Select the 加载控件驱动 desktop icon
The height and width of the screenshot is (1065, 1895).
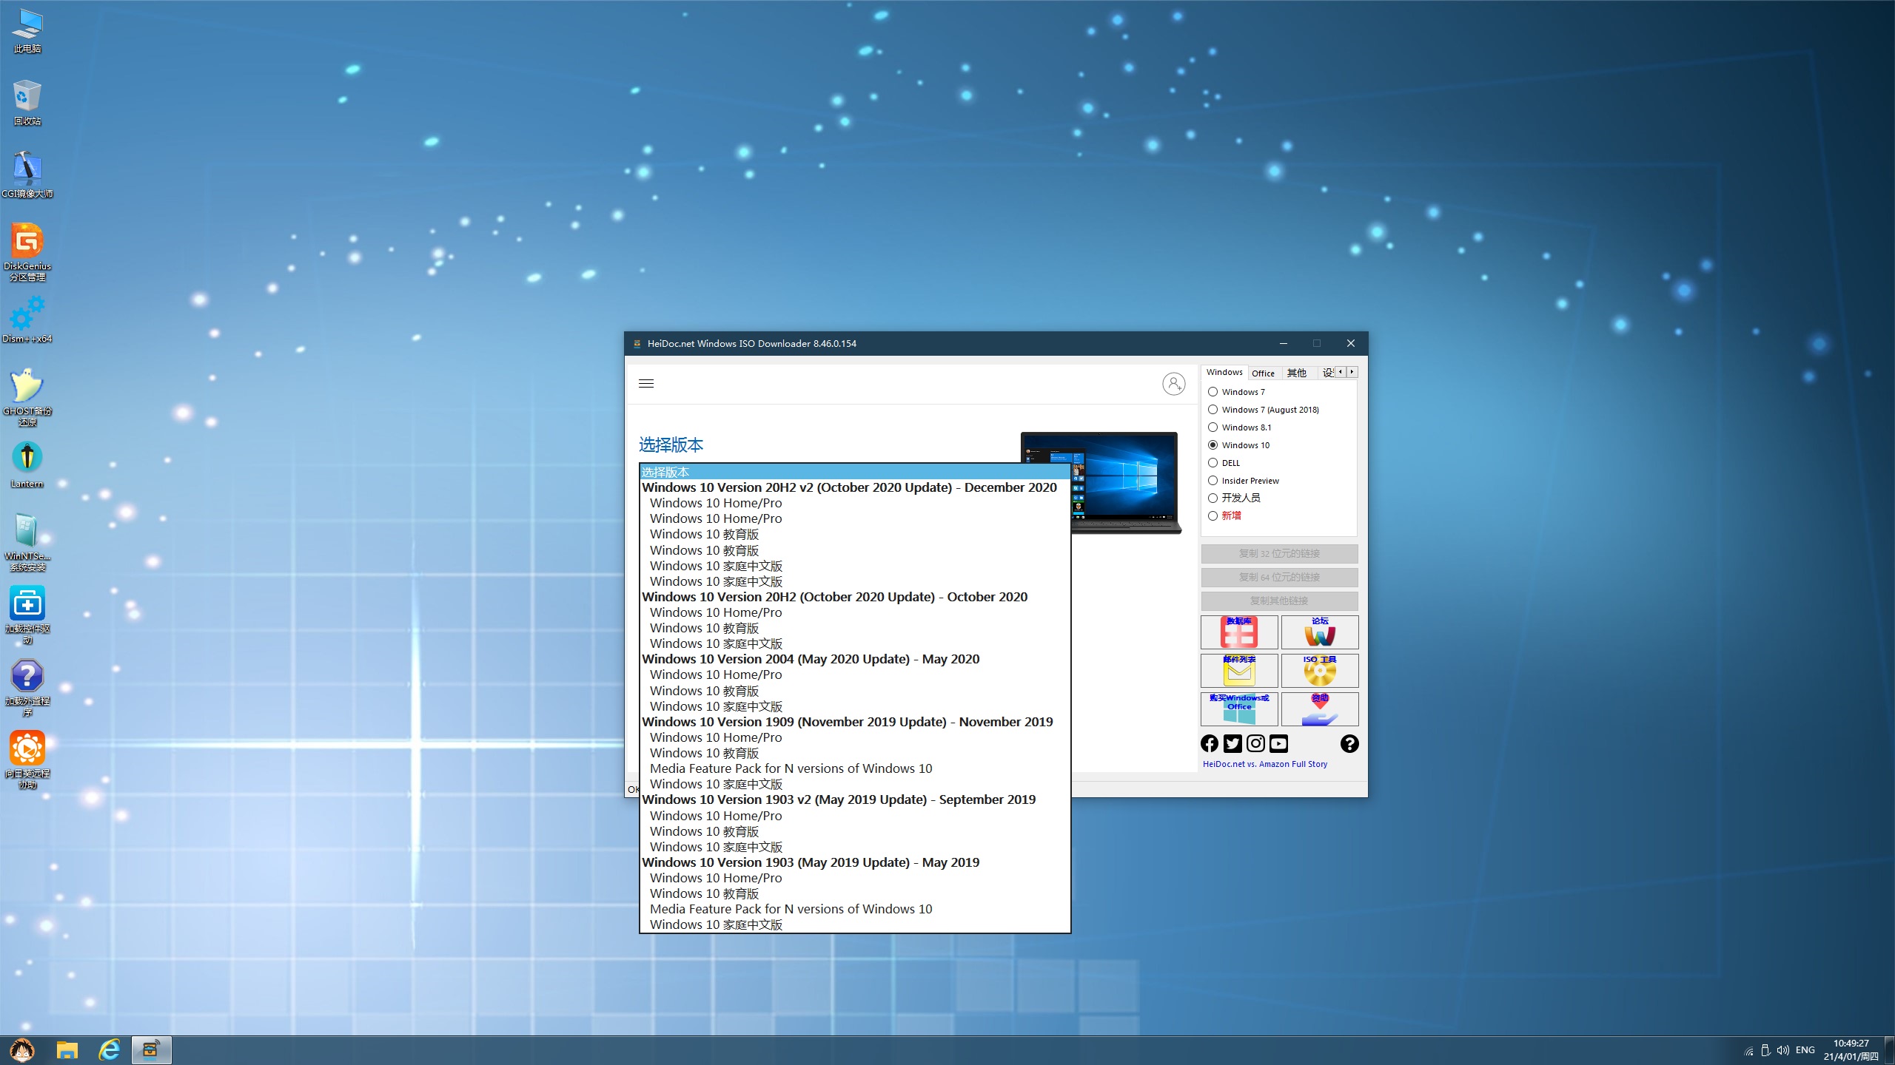(x=27, y=615)
